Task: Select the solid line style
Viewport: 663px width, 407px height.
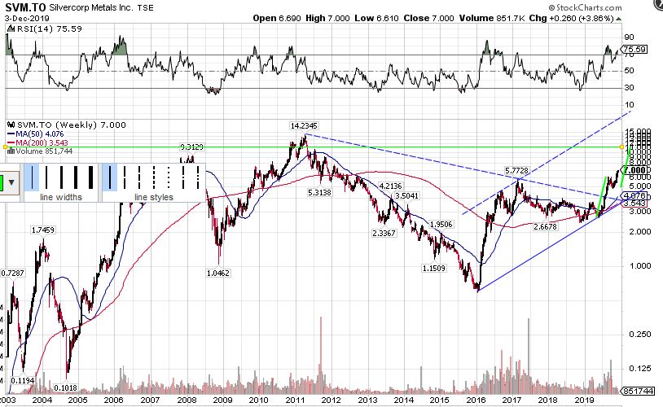Action: (x=110, y=177)
